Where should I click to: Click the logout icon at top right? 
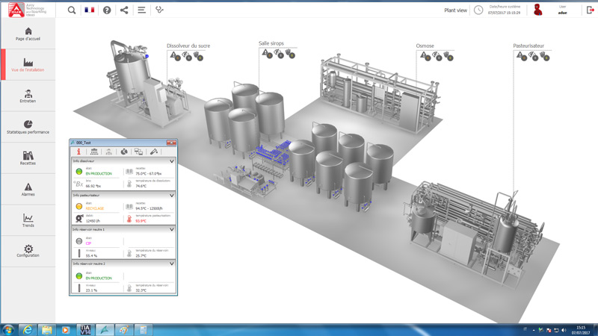point(590,10)
